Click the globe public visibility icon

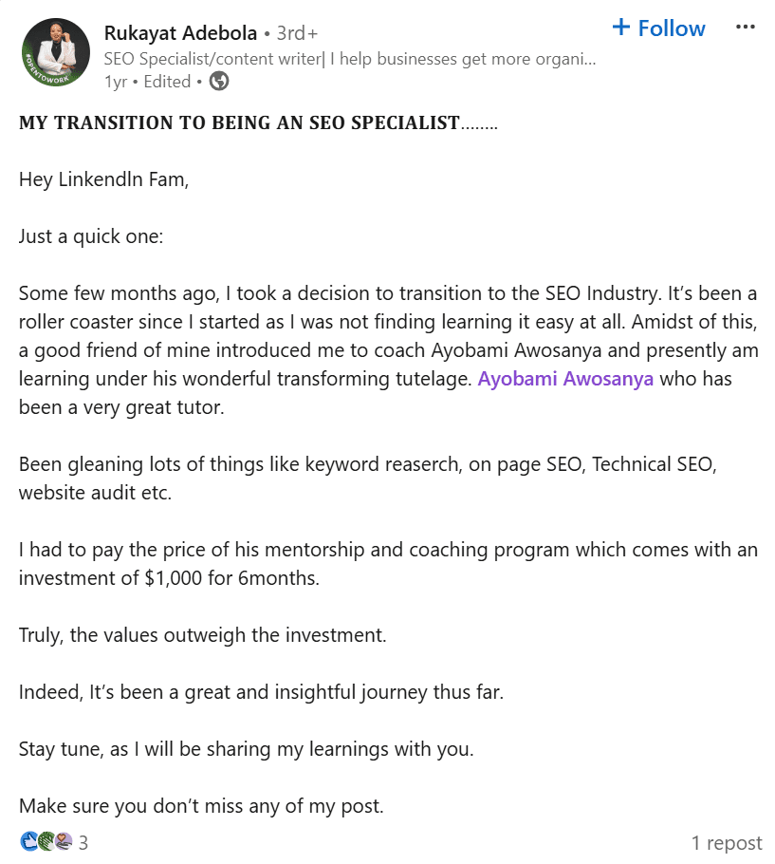point(219,82)
